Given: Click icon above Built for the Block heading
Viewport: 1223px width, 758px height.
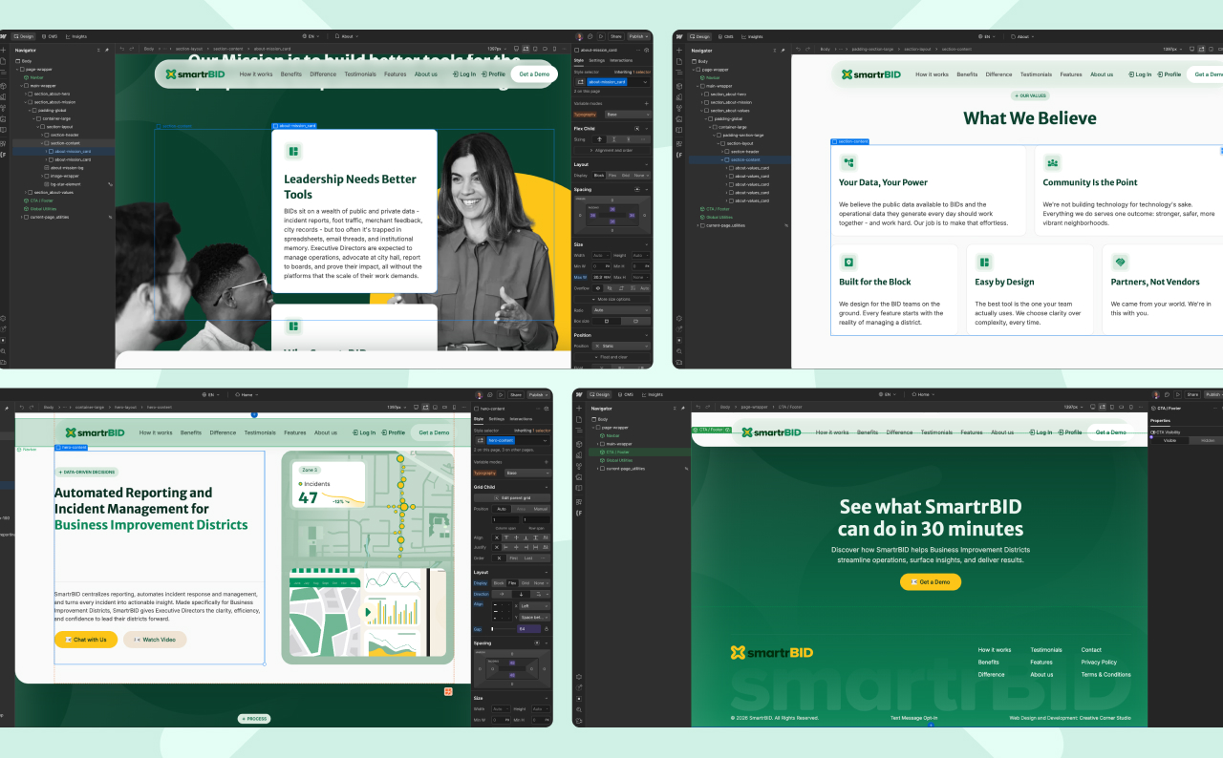Looking at the screenshot, I should pos(848,262).
